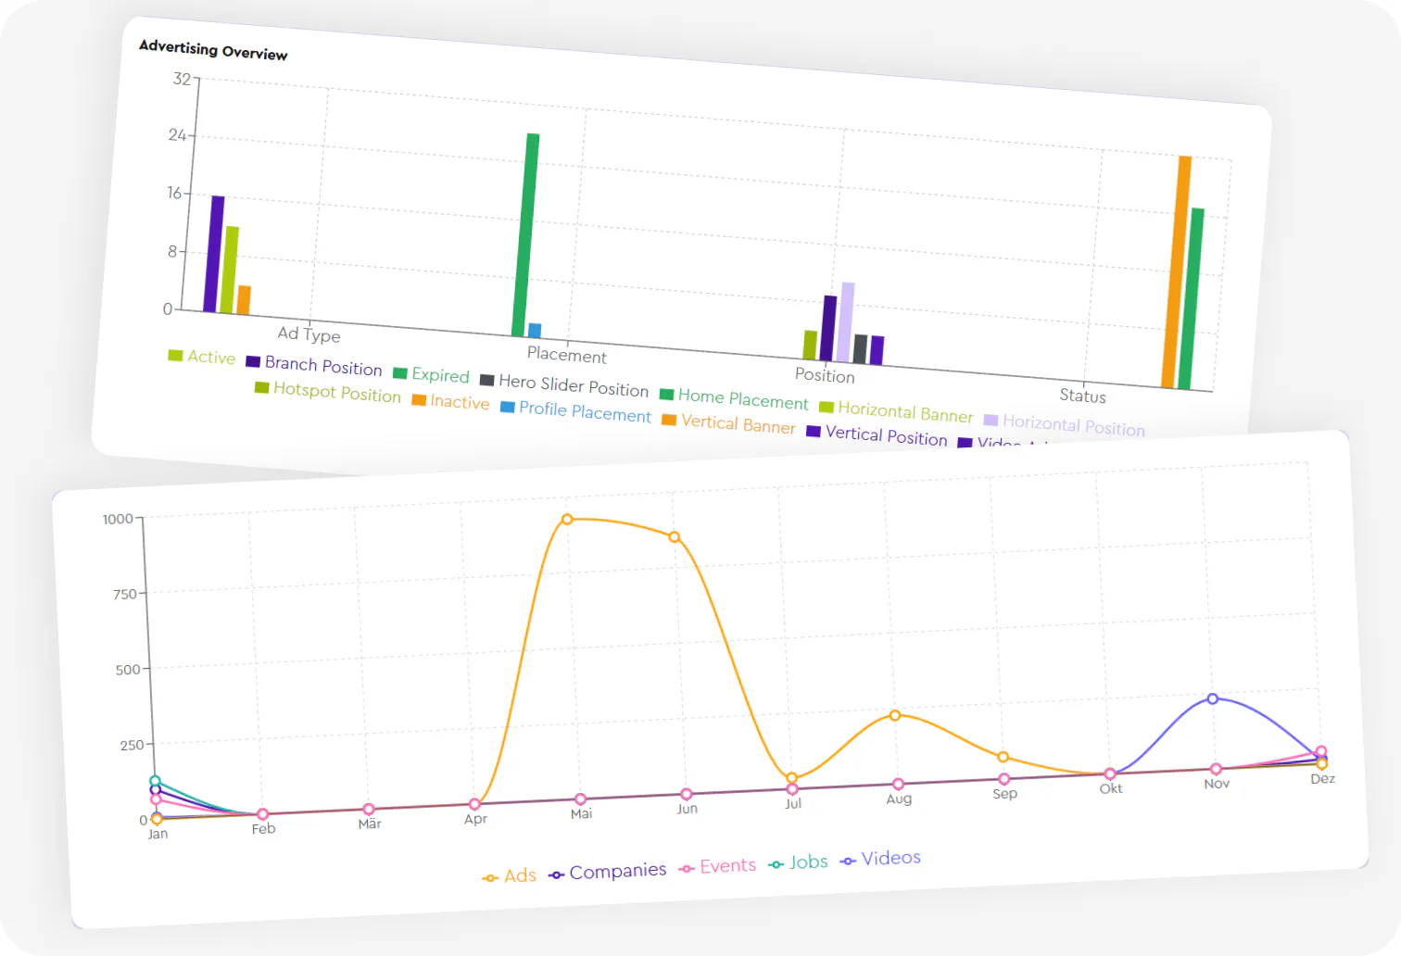1401x956 pixels.
Task: Click the light lavender bar in Position
Action: coord(846,322)
